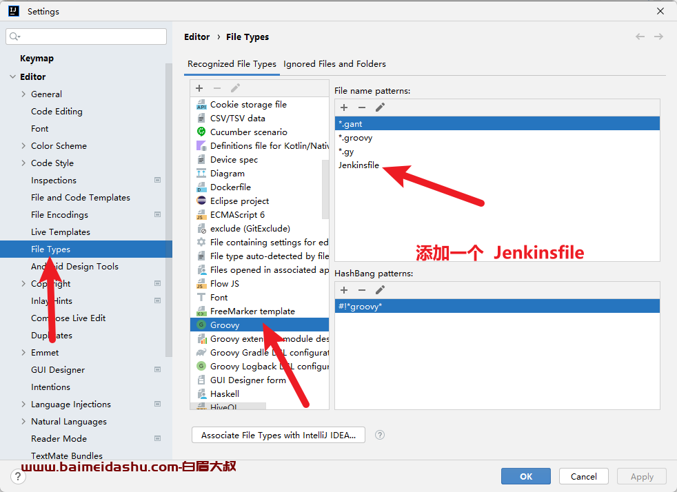This screenshot has width=677, height=492.
Task: Expand the Natural Languages node
Action: [23, 421]
